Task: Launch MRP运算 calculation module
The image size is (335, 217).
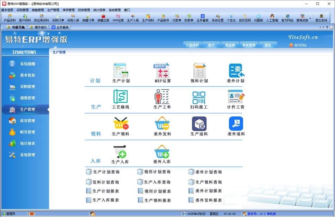Action: click(162, 71)
